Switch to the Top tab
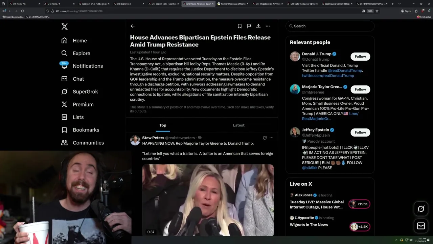Viewport: 433px width, 244px height. [163, 125]
